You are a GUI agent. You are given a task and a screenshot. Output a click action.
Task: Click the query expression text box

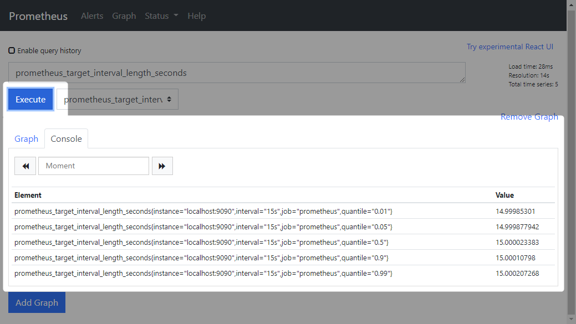point(237,73)
